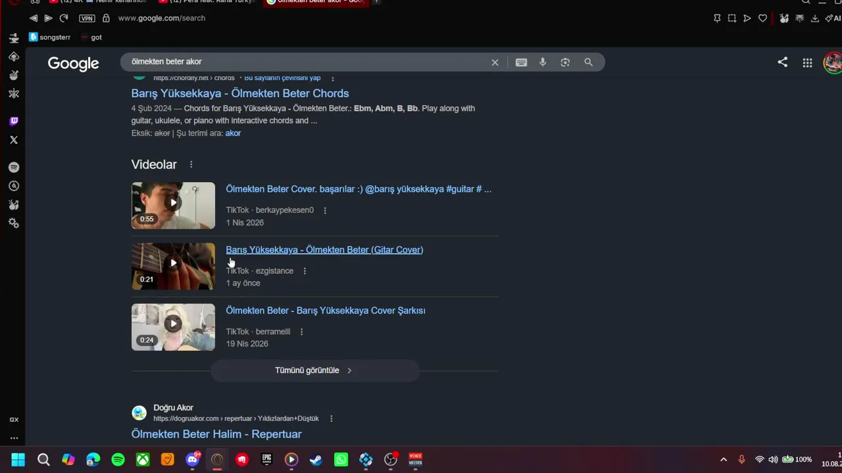Play the 0:24 berramelll video thumbnail
The width and height of the screenshot is (842, 473).
pyautogui.click(x=173, y=327)
